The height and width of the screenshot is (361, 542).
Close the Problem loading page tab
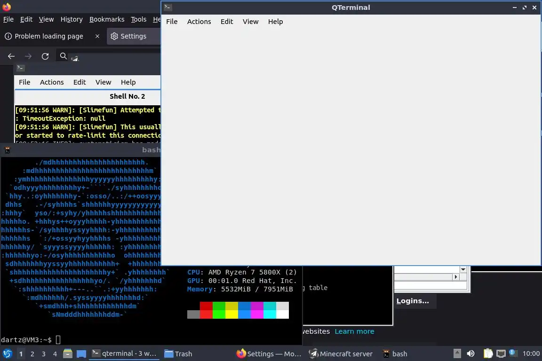[97, 36]
